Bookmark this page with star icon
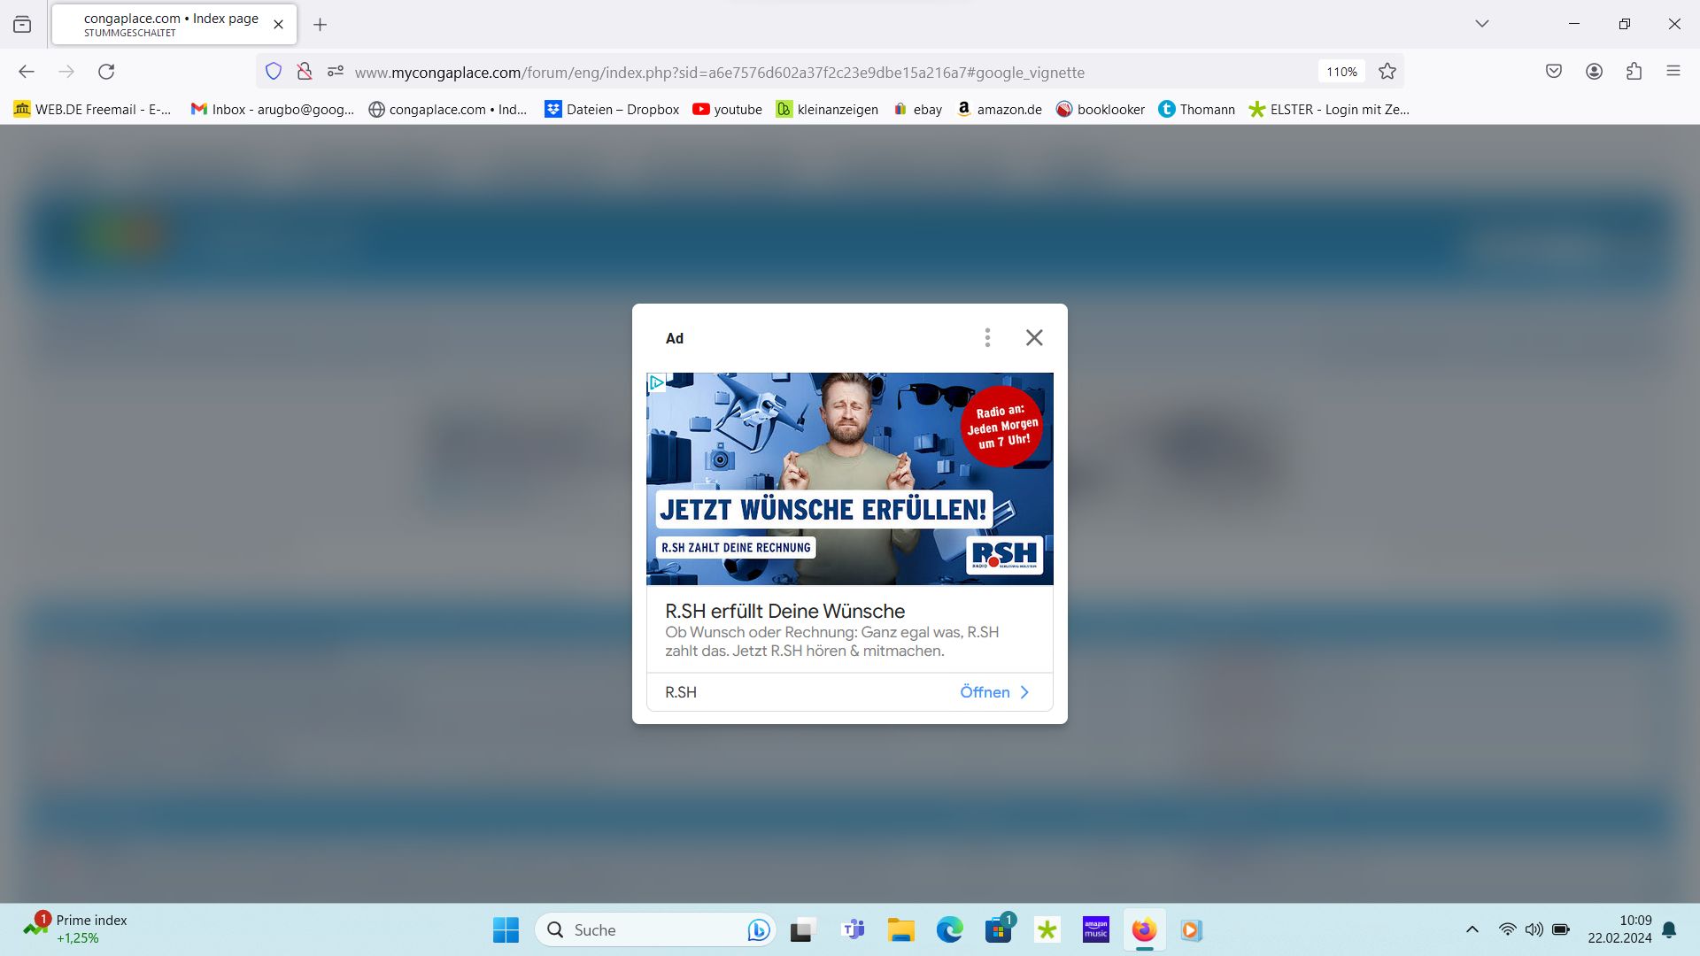 point(1387,72)
